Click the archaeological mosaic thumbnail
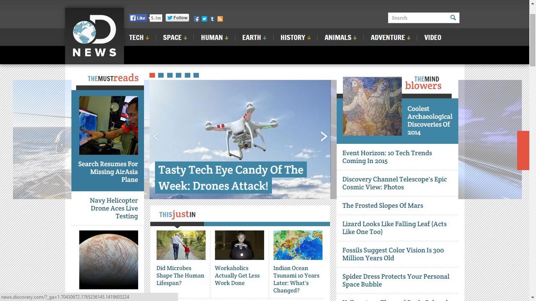This screenshot has width=536, height=301. pos(372,106)
